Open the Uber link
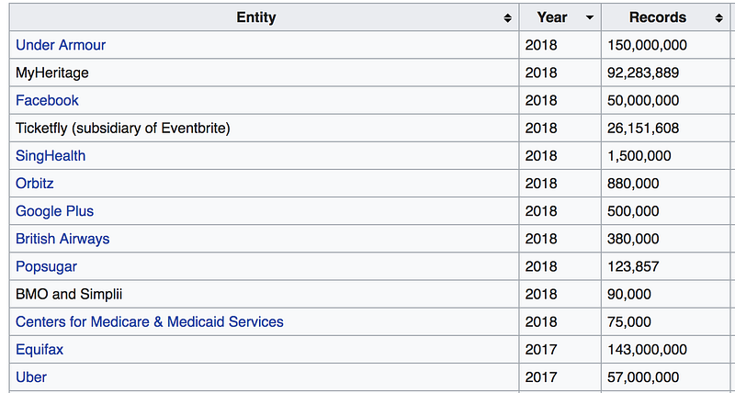Screen dimensions: 735x393 (x=31, y=377)
